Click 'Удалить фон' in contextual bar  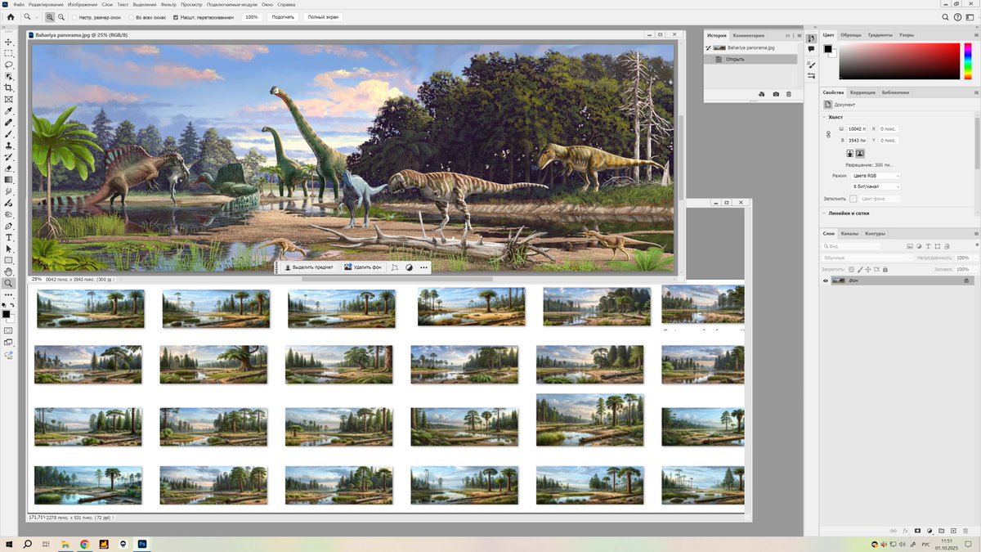363,267
